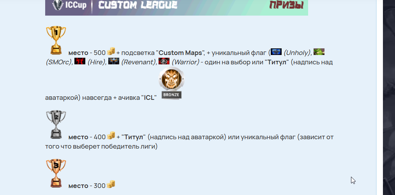
Task: Click the Титул text in second place line
Action: [x=134, y=137]
